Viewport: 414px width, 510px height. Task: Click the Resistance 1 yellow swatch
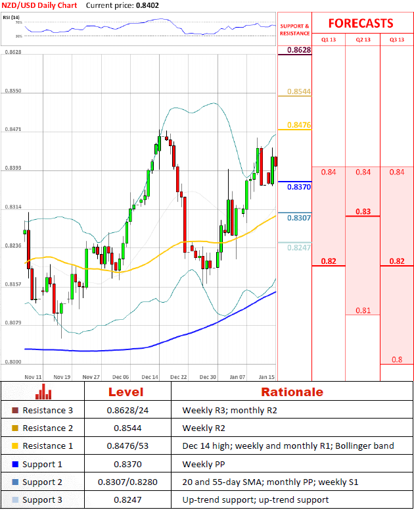click(15, 446)
